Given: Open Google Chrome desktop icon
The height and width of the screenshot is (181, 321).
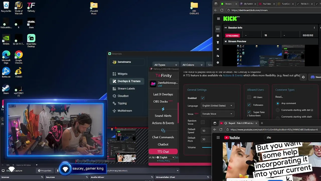Looking at the screenshot, I should pyautogui.click(x=19, y=57).
